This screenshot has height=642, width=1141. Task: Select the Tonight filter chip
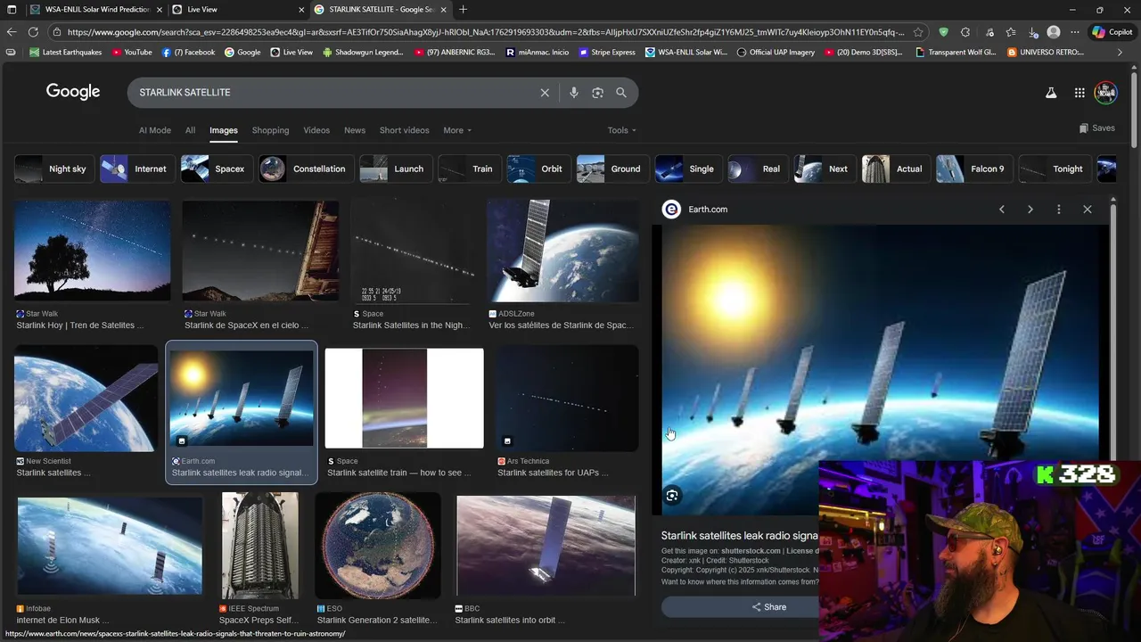[x=1055, y=169]
